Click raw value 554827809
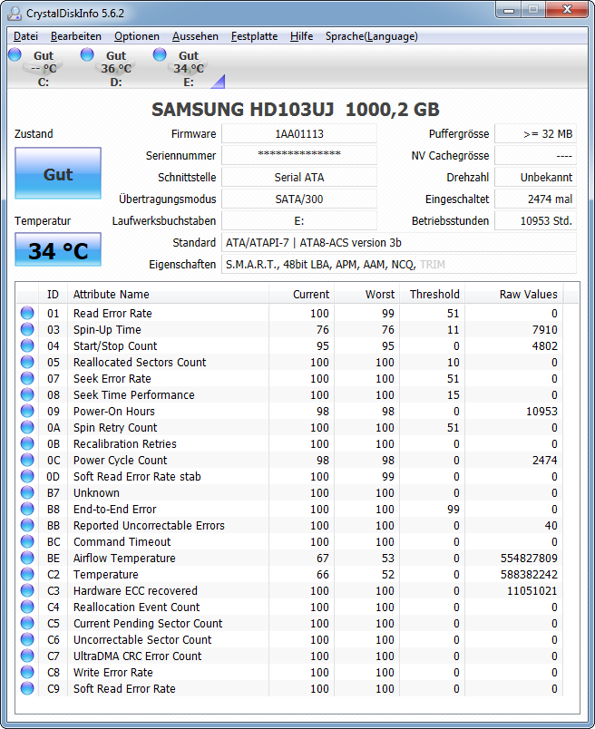 tap(529, 558)
